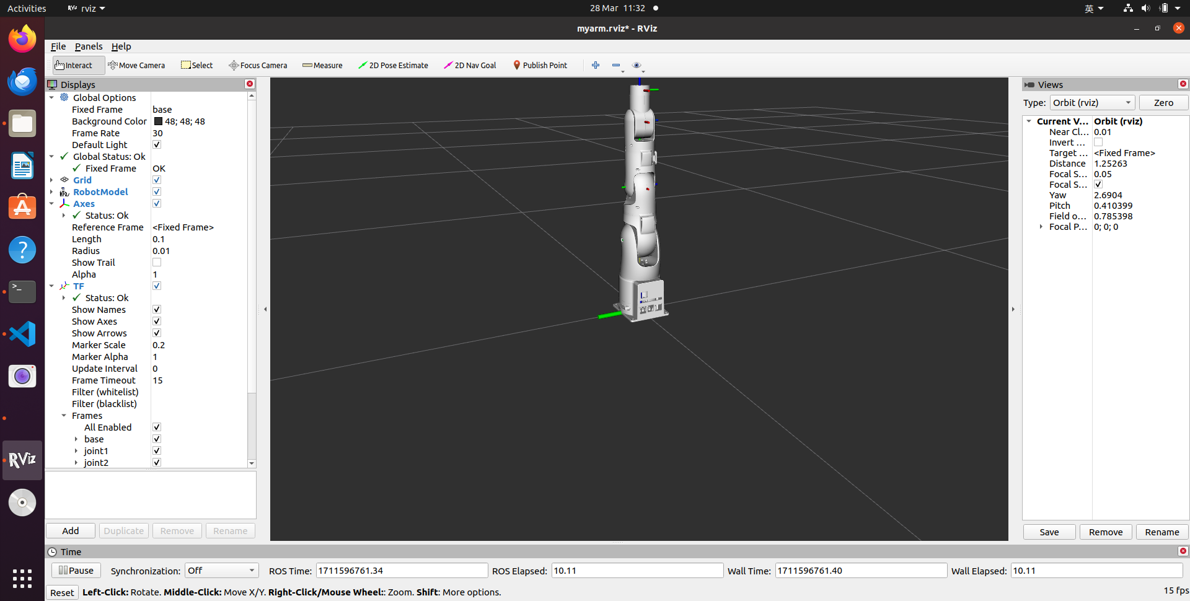Open the RViz icon in the dock
Viewport: 1190px width, 601px height.
22,460
